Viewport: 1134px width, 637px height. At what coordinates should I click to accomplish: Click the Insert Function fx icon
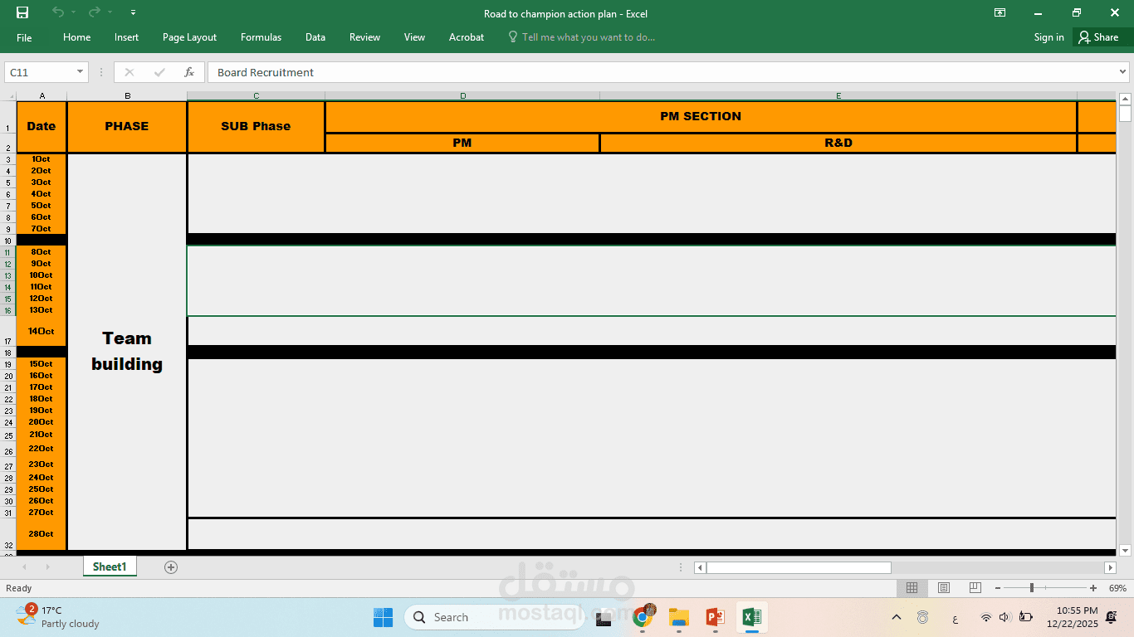188,72
